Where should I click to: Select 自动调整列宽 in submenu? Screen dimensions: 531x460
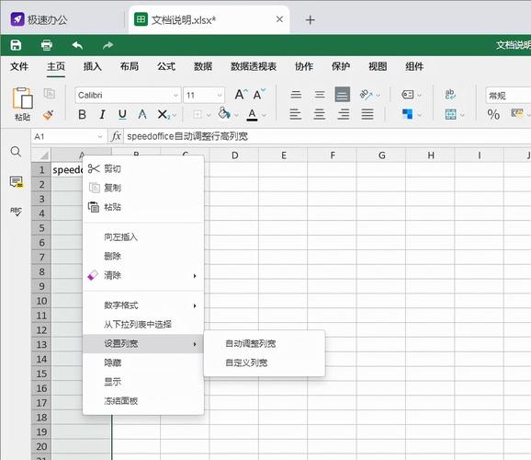point(265,344)
